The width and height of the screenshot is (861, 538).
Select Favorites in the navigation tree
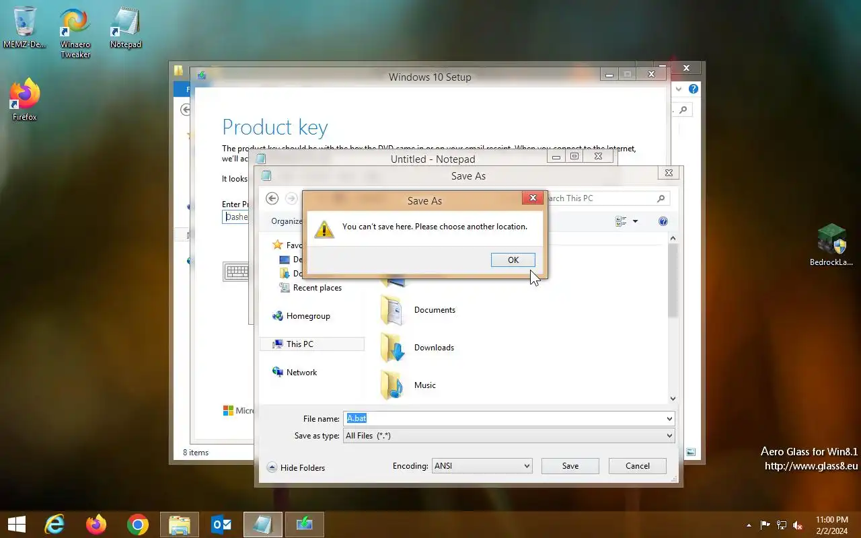click(x=287, y=245)
